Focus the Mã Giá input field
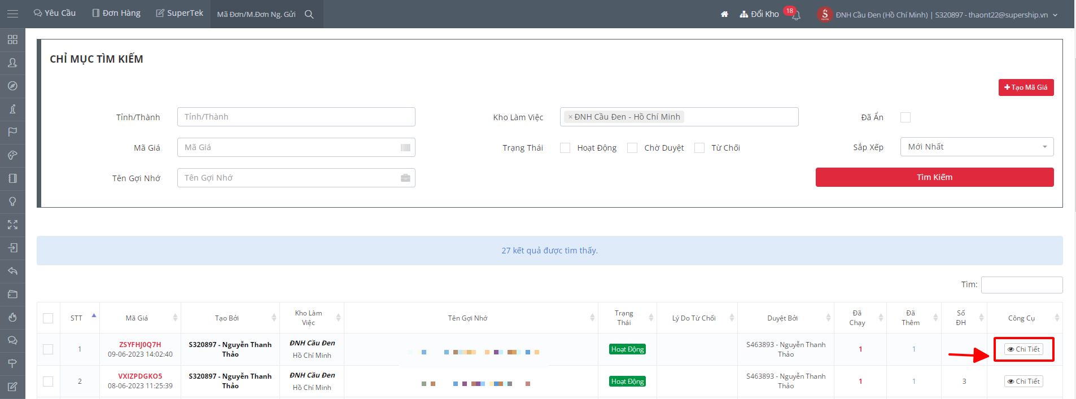The width and height of the screenshot is (1076, 399). [x=296, y=147]
